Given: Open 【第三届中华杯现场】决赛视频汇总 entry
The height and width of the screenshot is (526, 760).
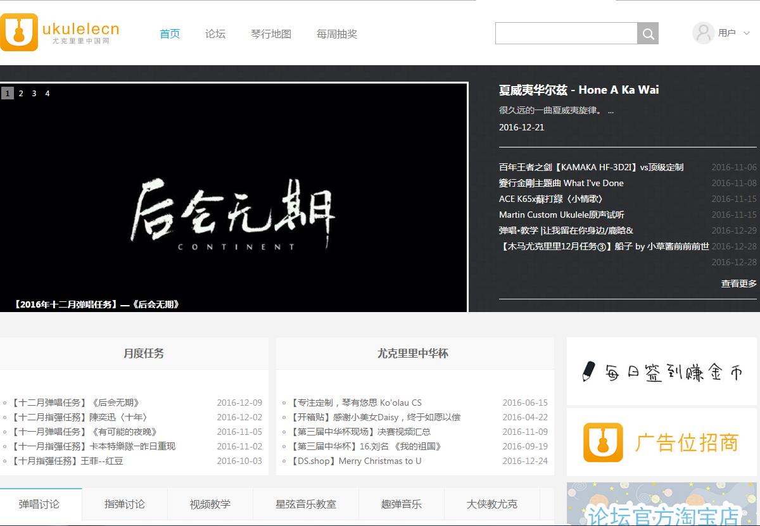Looking at the screenshot, I should 360,432.
